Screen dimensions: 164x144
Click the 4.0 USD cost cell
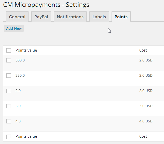(146, 121)
